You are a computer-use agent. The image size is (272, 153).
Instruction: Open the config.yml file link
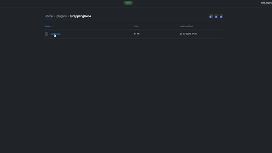[56, 34]
